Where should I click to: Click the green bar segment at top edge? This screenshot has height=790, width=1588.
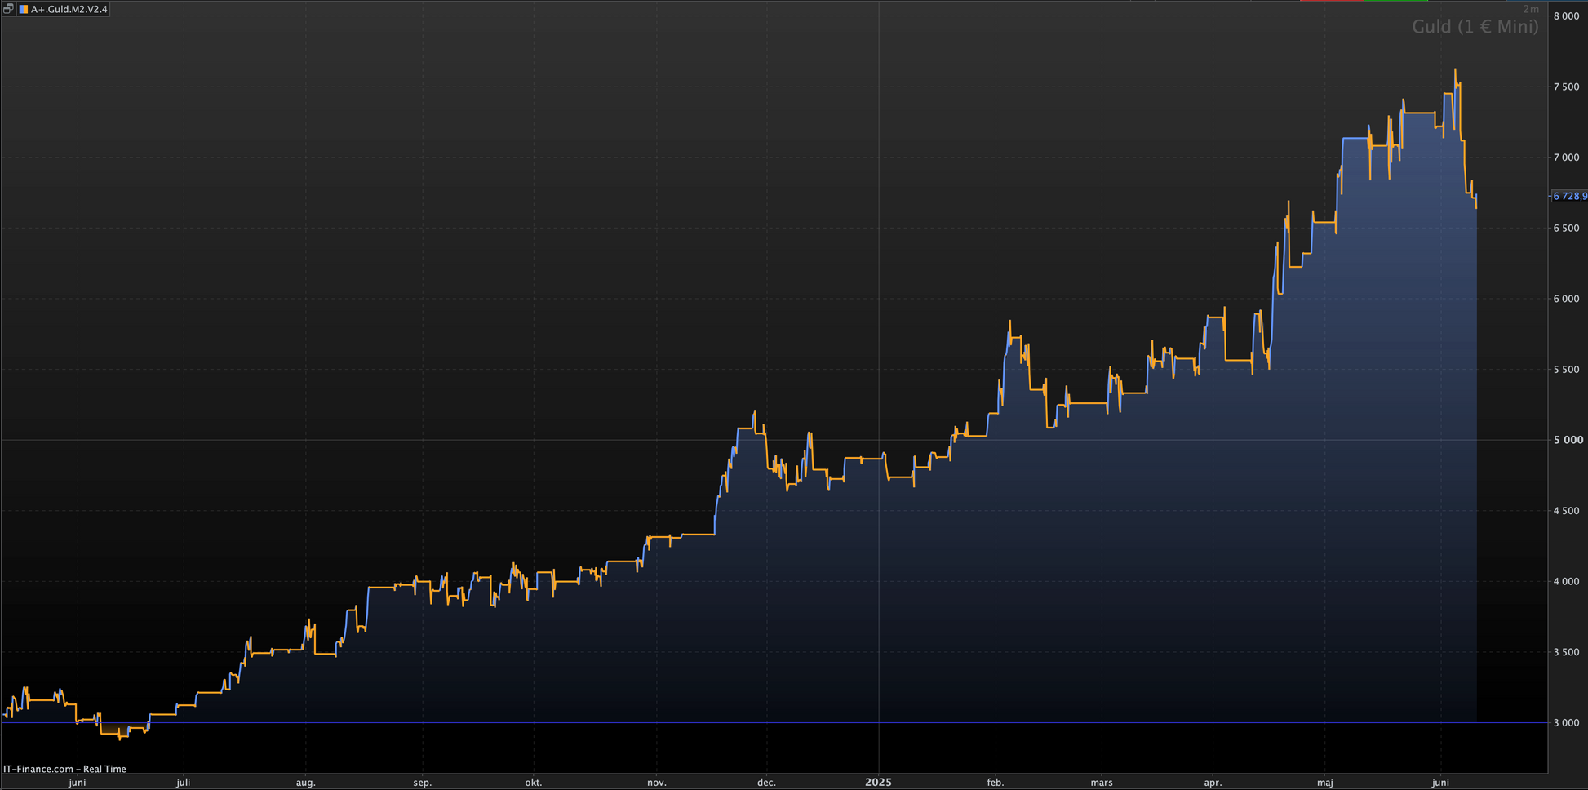pos(1395,1)
